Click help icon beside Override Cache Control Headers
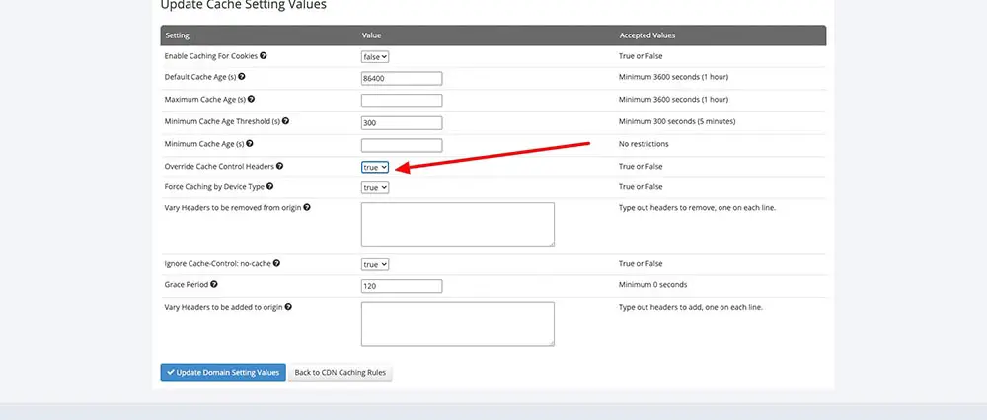This screenshot has height=420, width=987. (x=279, y=166)
